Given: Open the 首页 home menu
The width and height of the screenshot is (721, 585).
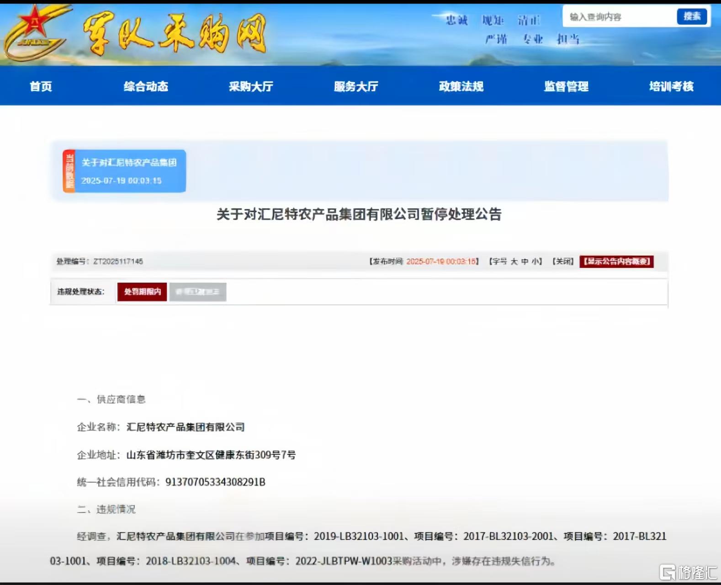Looking at the screenshot, I should (41, 86).
